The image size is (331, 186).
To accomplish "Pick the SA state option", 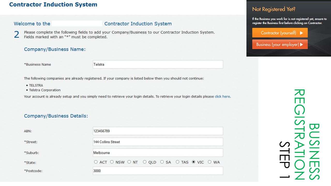I will pyautogui.click(x=162, y=162).
